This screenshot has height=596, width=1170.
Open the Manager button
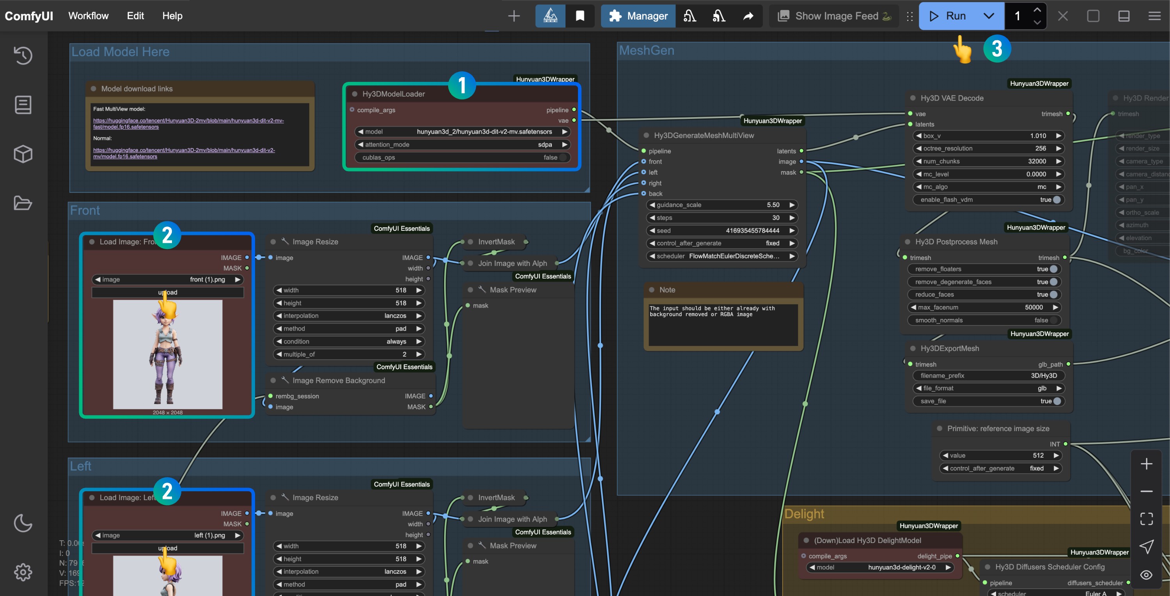[638, 16]
